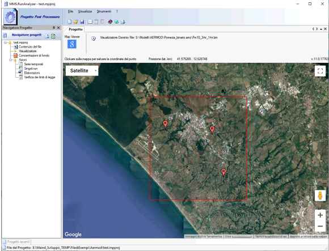
Task: Click the Google logo on the map
Action: [73, 234]
